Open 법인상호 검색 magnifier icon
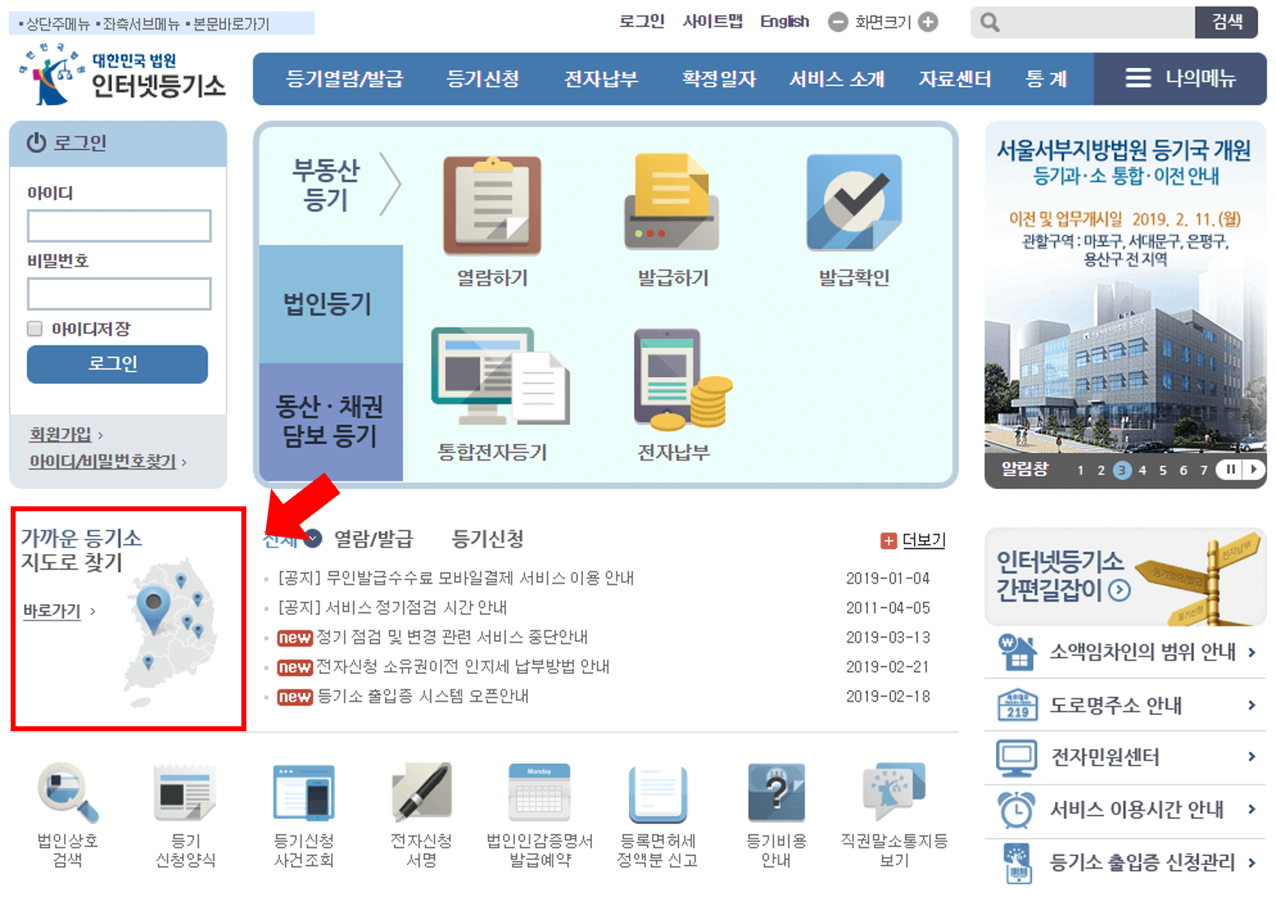Image resolution: width=1276 pixels, height=897 pixels. click(x=67, y=793)
